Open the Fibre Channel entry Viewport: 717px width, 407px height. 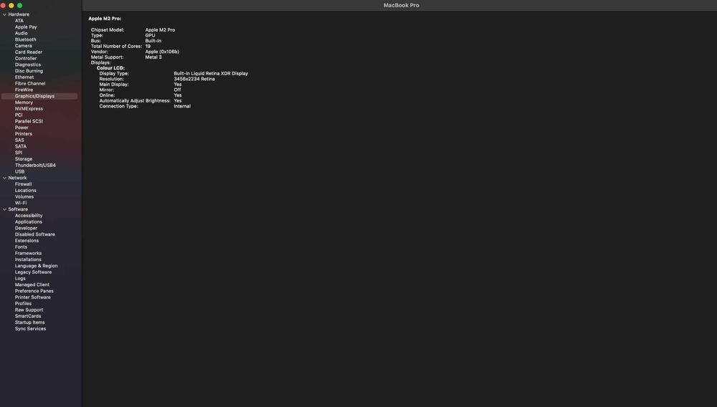(x=30, y=84)
